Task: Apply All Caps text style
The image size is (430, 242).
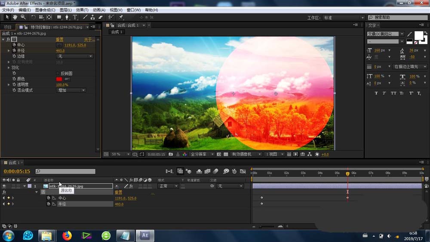Action: (x=393, y=93)
